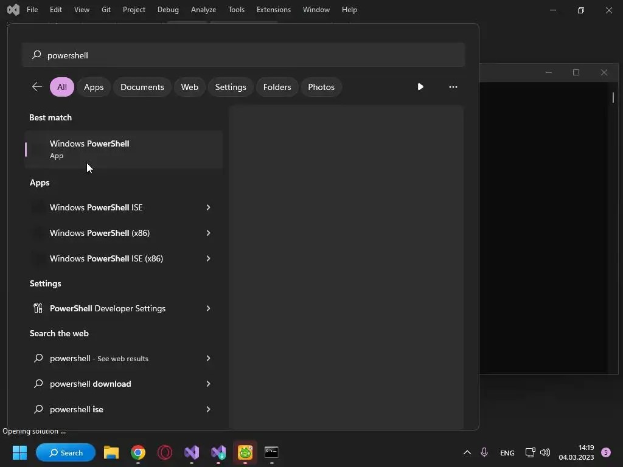This screenshot has height=467, width=623.
Task: Click the microphone tray icon
Action: pyautogui.click(x=484, y=452)
